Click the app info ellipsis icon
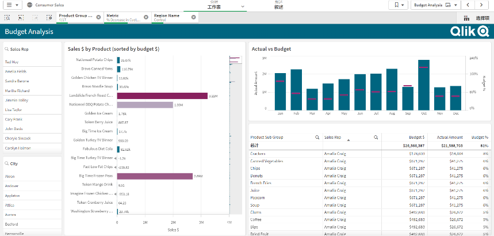The width and height of the screenshot is (494, 236). [29, 5]
